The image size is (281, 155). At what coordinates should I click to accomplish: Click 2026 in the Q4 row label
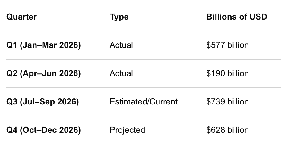69,130
